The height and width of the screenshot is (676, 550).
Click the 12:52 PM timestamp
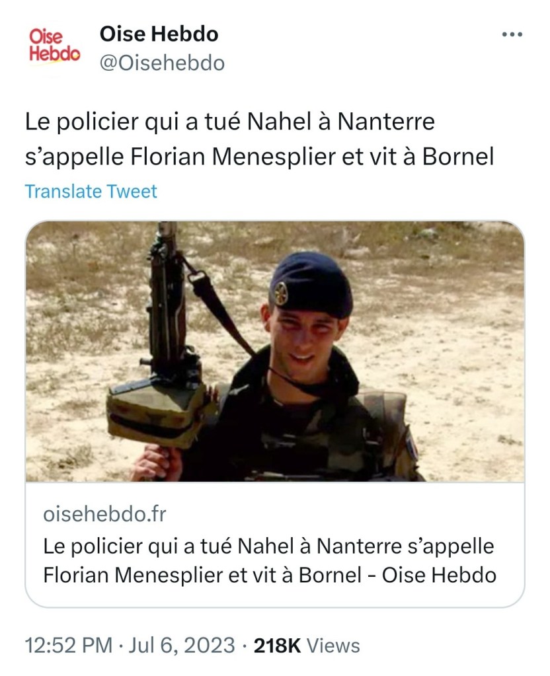(x=67, y=645)
